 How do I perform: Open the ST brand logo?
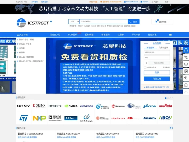(x=24, y=118)
